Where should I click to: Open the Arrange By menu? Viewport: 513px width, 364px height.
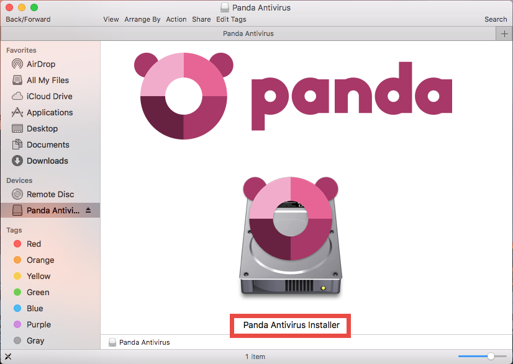142,19
